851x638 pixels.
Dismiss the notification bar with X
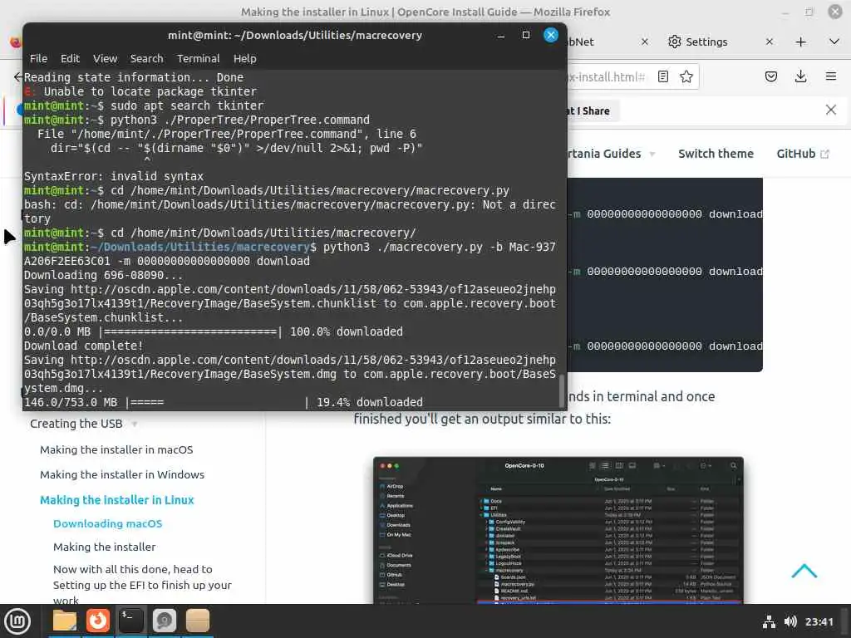(830, 110)
